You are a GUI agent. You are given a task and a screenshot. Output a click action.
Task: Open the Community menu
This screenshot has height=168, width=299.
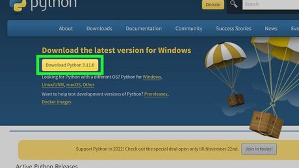[189, 29]
